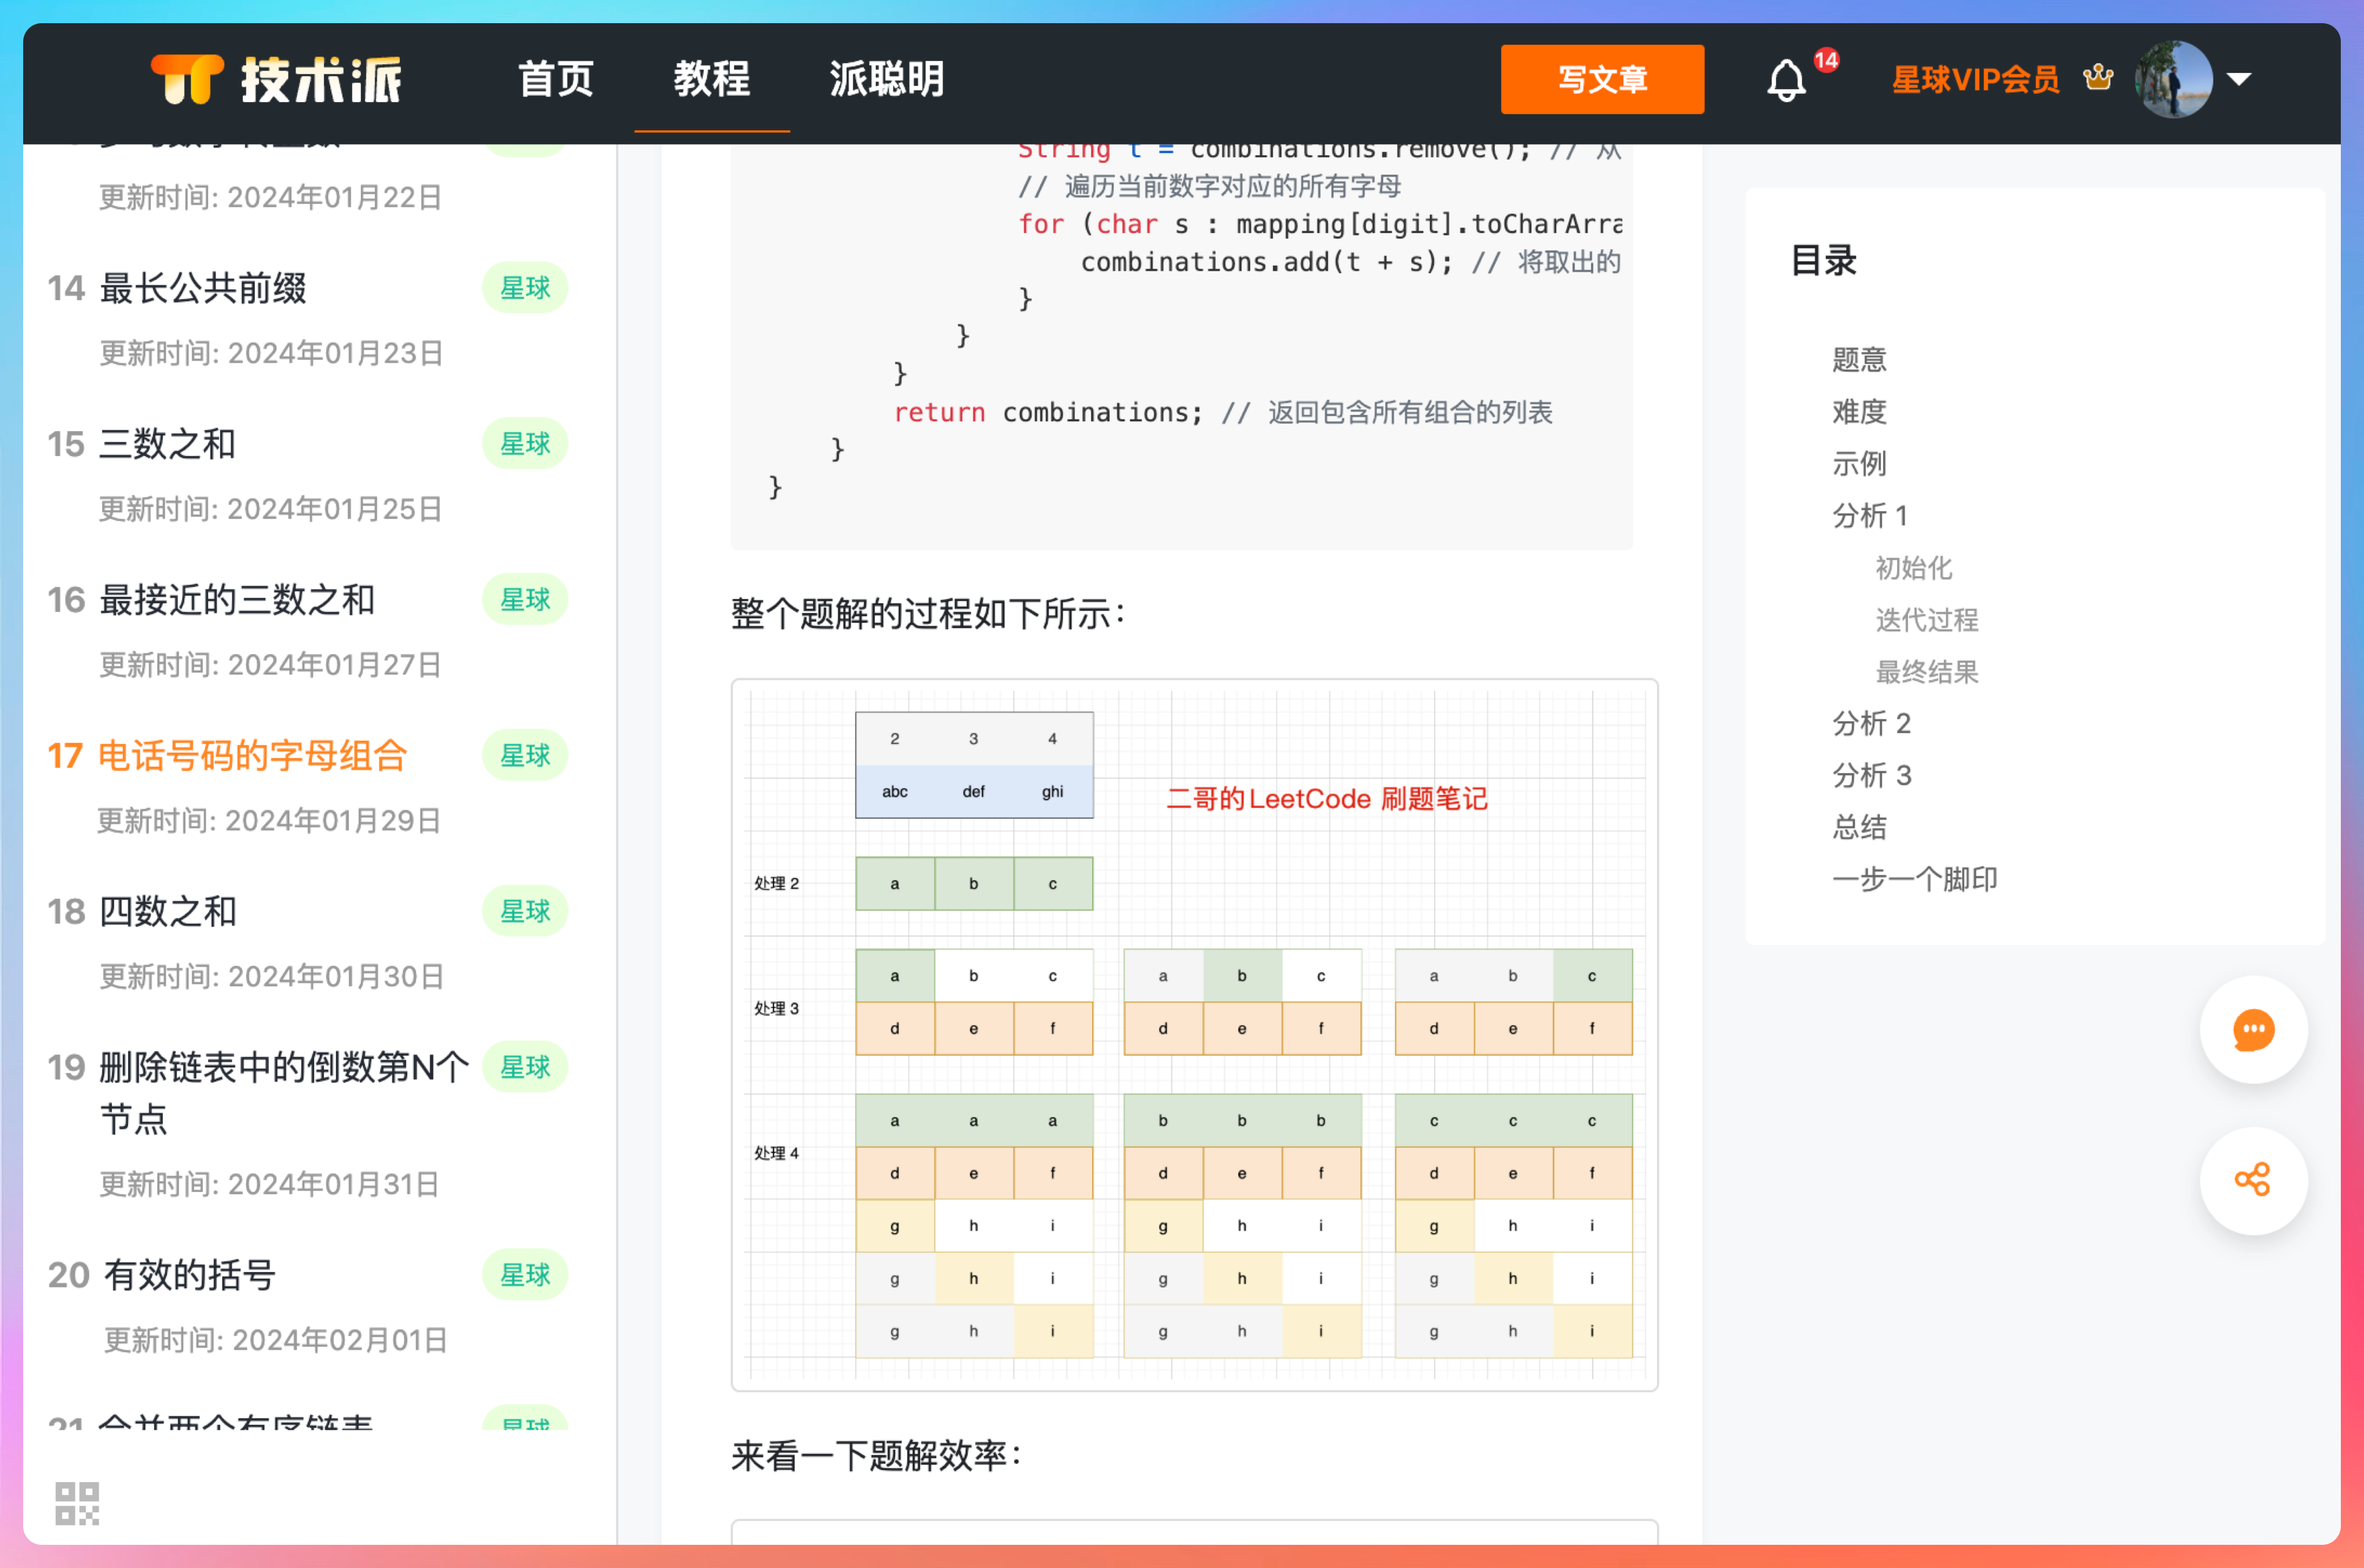
Task: Click 星球 badge beside 三数之和
Action: click(x=525, y=444)
